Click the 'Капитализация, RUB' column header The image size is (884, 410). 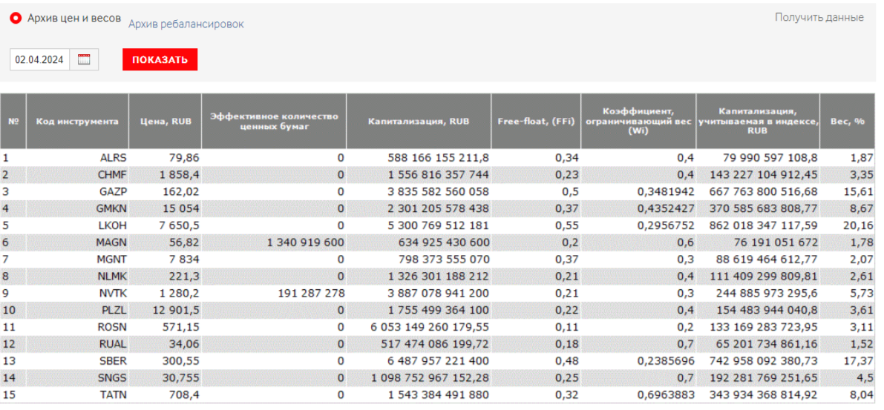419,121
